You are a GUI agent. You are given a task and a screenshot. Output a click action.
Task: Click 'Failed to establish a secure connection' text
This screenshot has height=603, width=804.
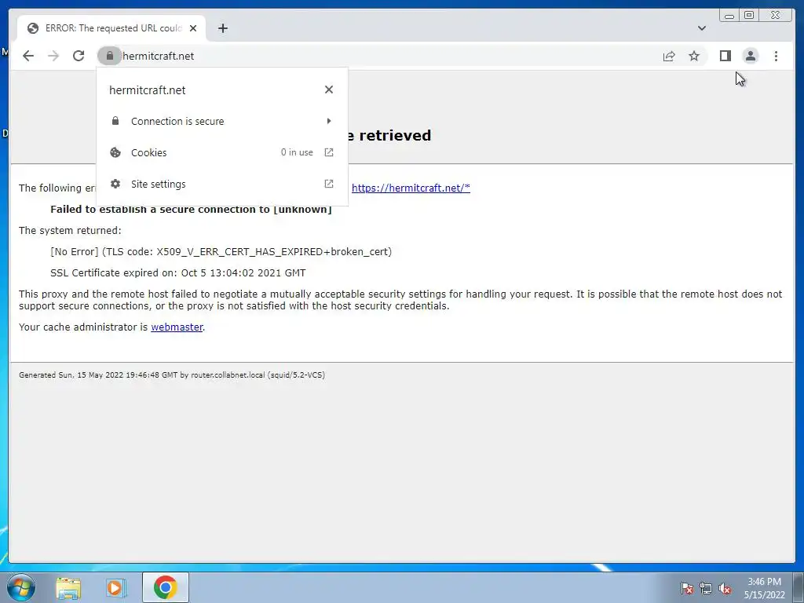[x=191, y=209]
